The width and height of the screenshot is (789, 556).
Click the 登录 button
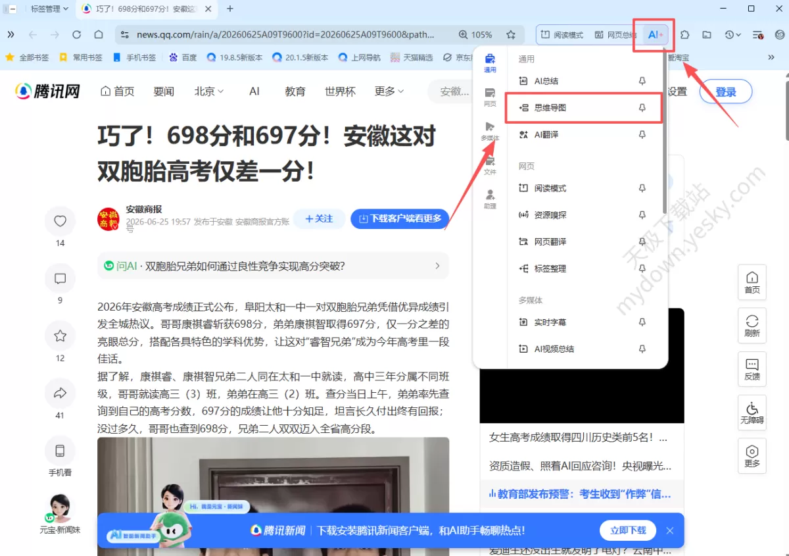726,92
